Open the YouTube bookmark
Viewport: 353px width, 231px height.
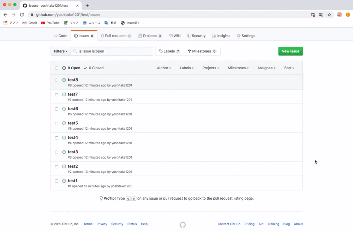pyautogui.click(x=50, y=23)
